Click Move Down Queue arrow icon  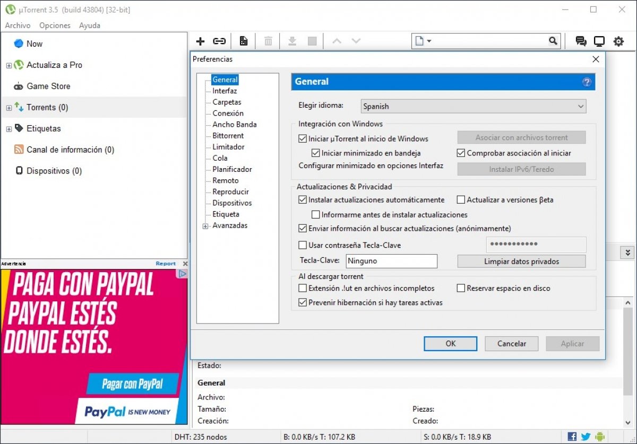[x=356, y=41]
